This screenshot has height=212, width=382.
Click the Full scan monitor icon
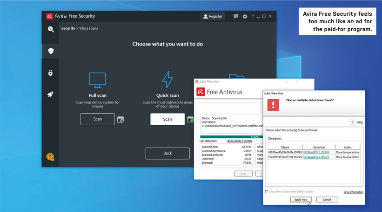97,80
